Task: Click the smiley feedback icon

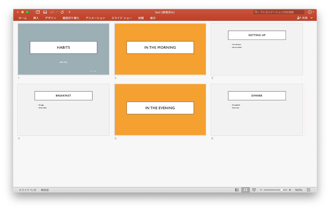Action: [x=310, y=12]
